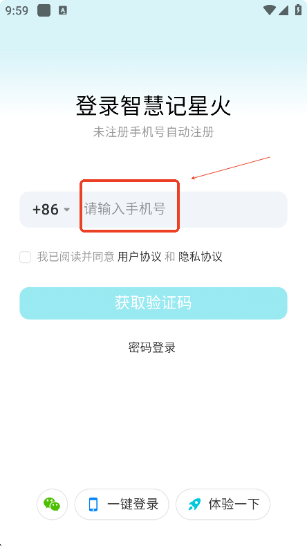307x546 pixels.
Task: Focus the 请输入手机号 phone input field
Action: click(x=183, y=209)
